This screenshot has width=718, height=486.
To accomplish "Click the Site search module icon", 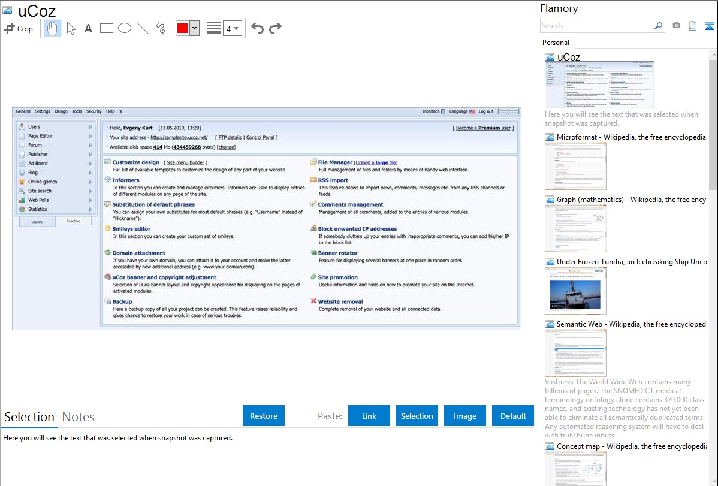I will click(22, 191).
